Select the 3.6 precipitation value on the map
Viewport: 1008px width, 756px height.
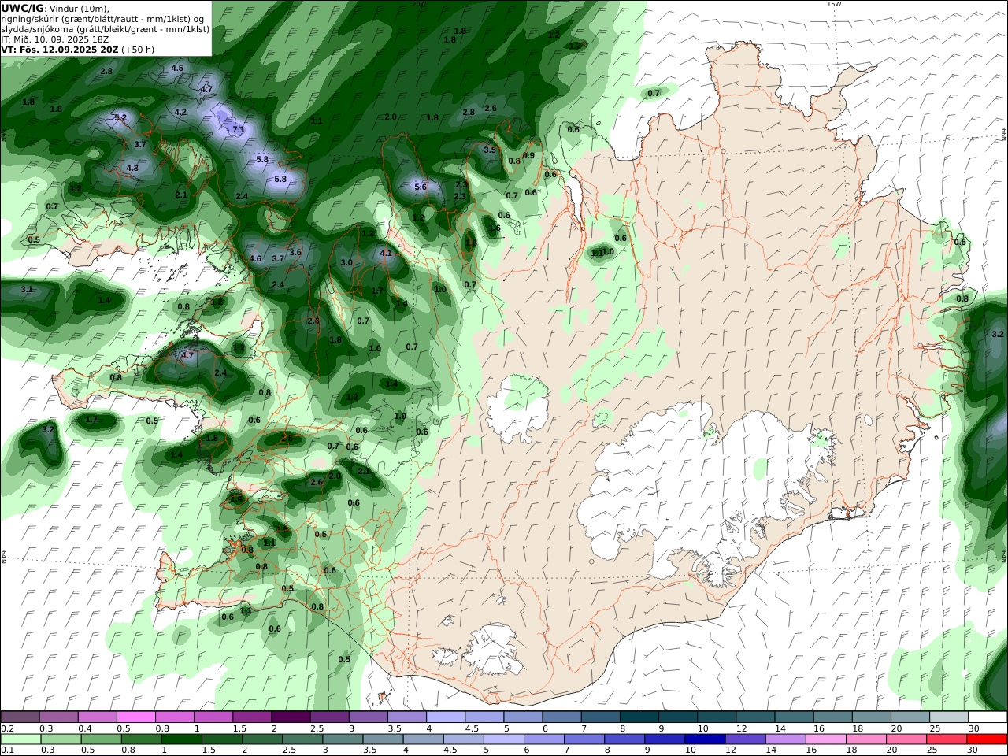(295, 252)
